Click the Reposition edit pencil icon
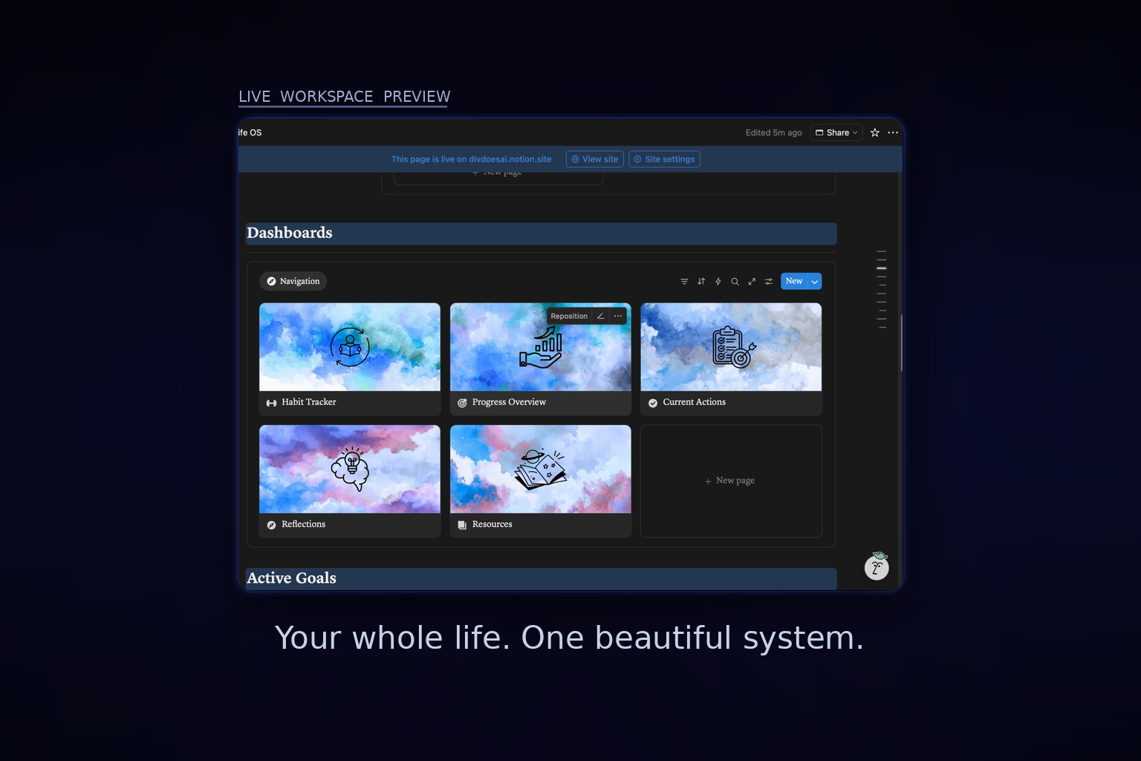 pyautogui.click(x=600, y=316)
